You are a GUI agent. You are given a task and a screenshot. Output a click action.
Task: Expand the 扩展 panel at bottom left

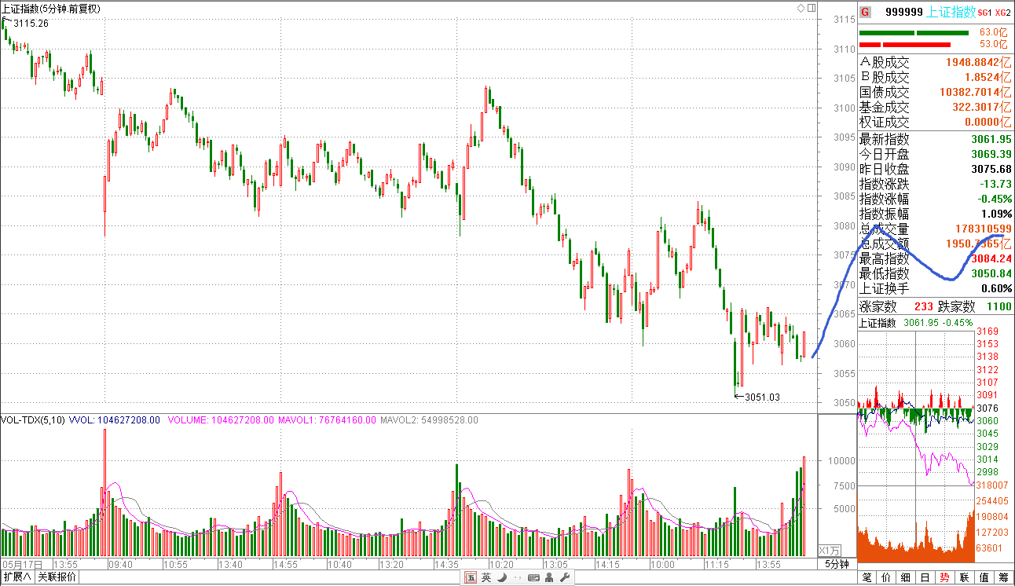[17, 577]
